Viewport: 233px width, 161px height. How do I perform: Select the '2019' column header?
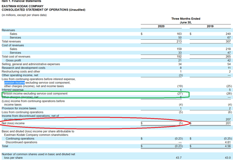pos(210,26)
